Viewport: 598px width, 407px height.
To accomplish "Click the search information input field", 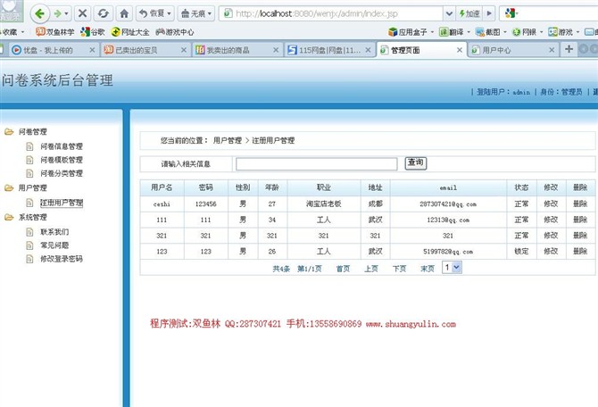I will (x=316, y=164).
